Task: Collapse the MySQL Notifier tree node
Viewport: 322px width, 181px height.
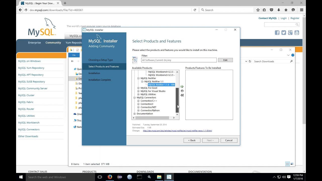Action: point(138,78)
